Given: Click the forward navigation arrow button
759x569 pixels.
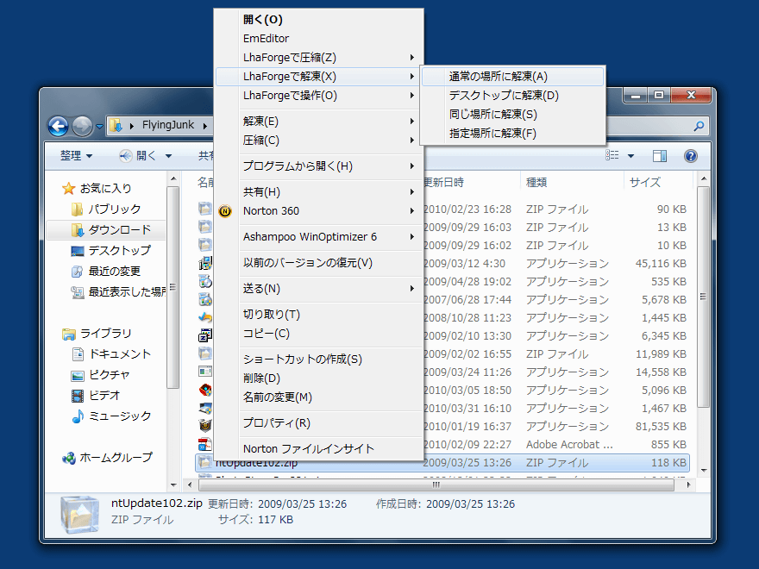Looking at the screenshot, I should [x=82, y=127].
